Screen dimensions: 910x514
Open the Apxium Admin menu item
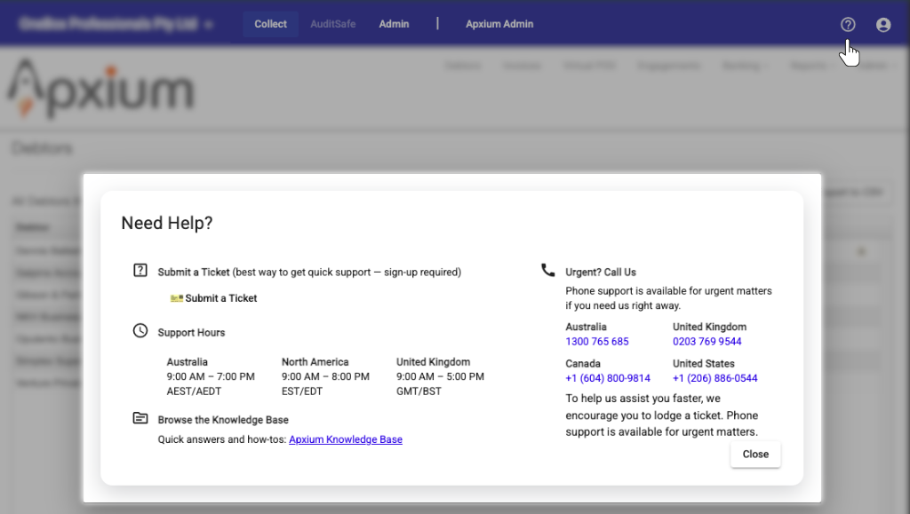[x=499, y=24]
